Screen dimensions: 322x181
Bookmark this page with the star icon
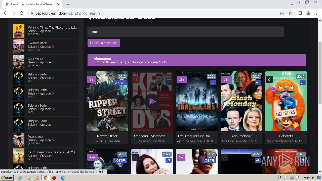[290, 13]
